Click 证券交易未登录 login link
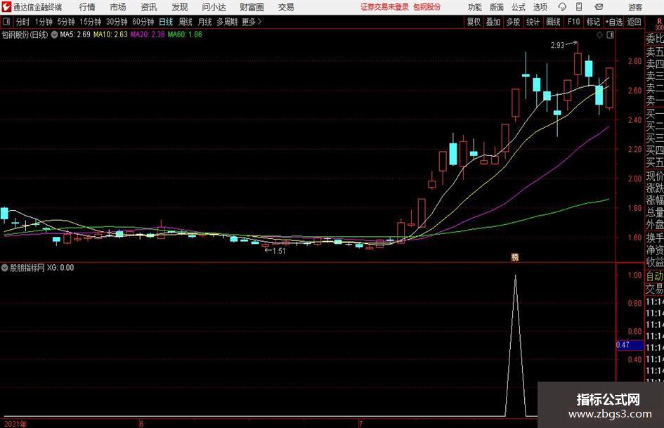The width and height of the screenshot is (664, 428). pos(384,7)
